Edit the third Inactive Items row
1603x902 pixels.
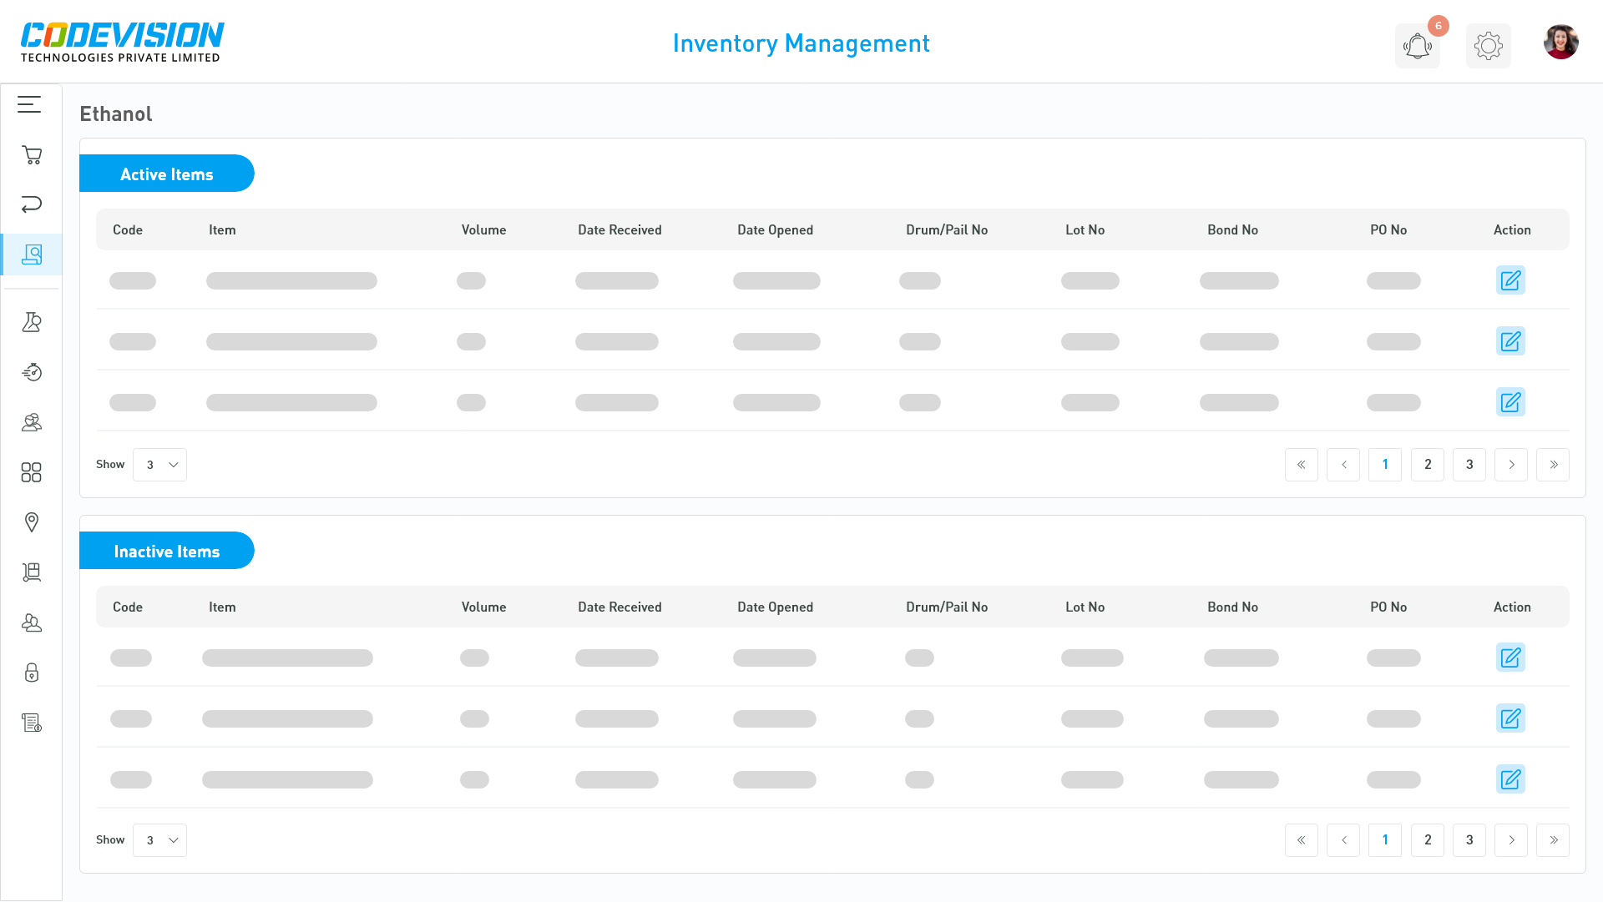point(1510,779)
